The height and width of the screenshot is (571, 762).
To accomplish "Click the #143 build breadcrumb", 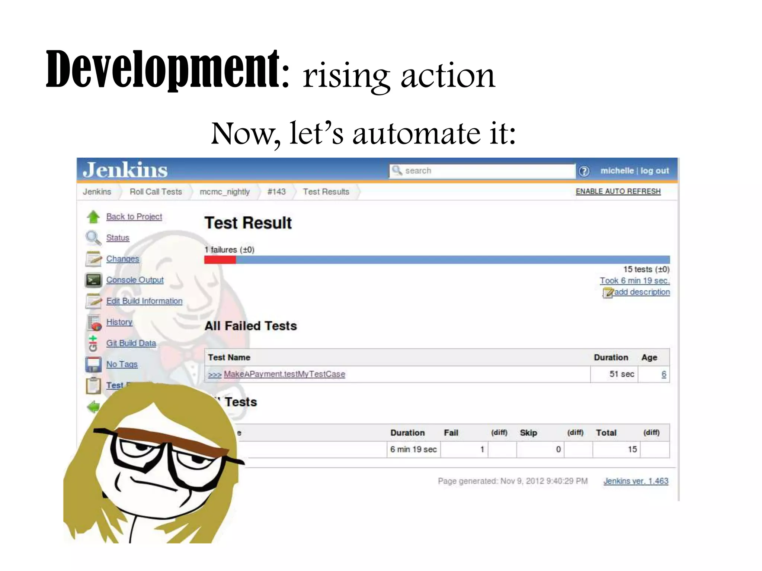I will [276, 192].
